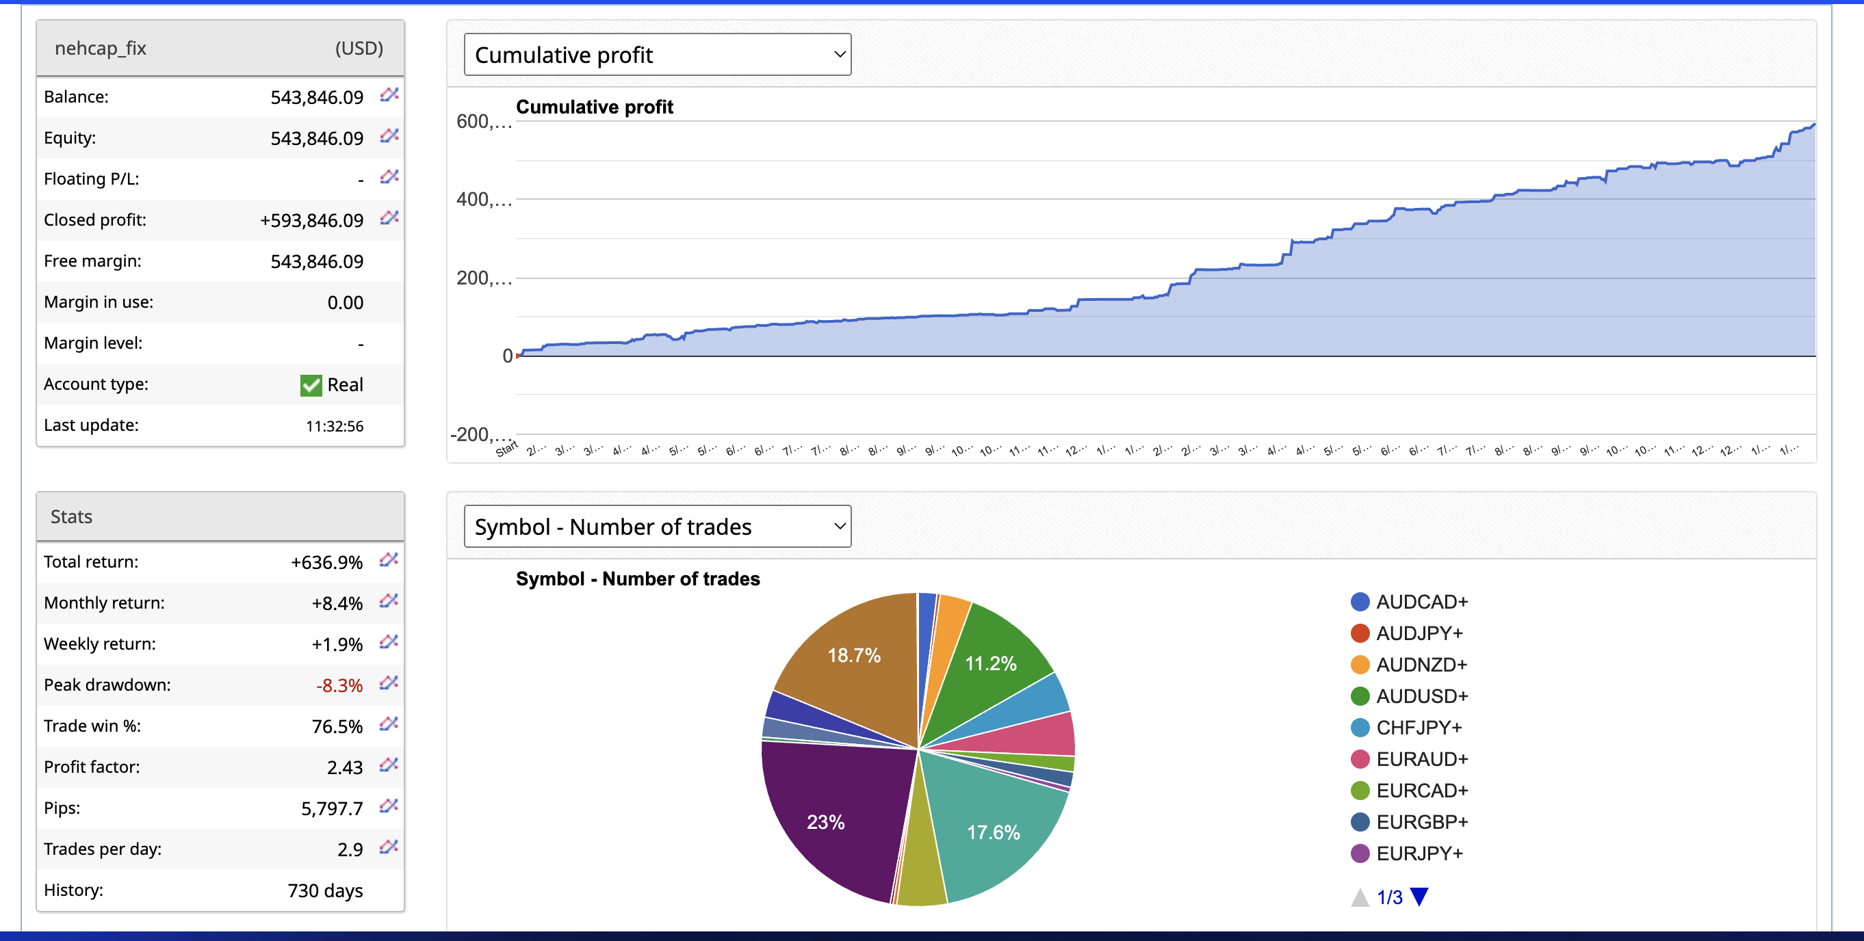Open chart icon for Floating P/L
Image resolution: width=1864 pixels, height=941 pixels.
point(389,177)
